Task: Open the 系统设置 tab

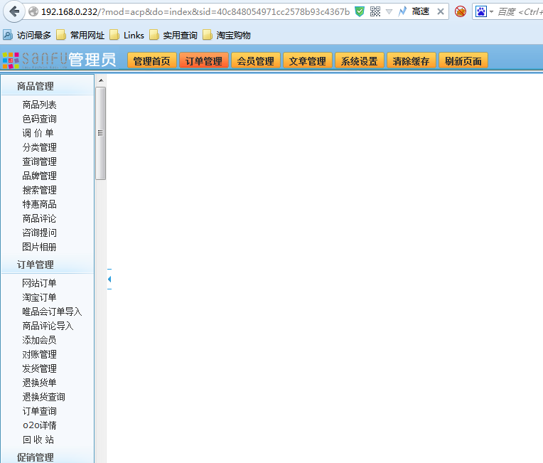Action: click(x=359, y=61)
